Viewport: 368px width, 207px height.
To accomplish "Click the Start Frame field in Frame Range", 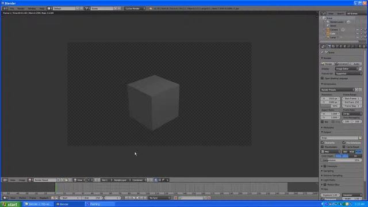I will [352, 98].
